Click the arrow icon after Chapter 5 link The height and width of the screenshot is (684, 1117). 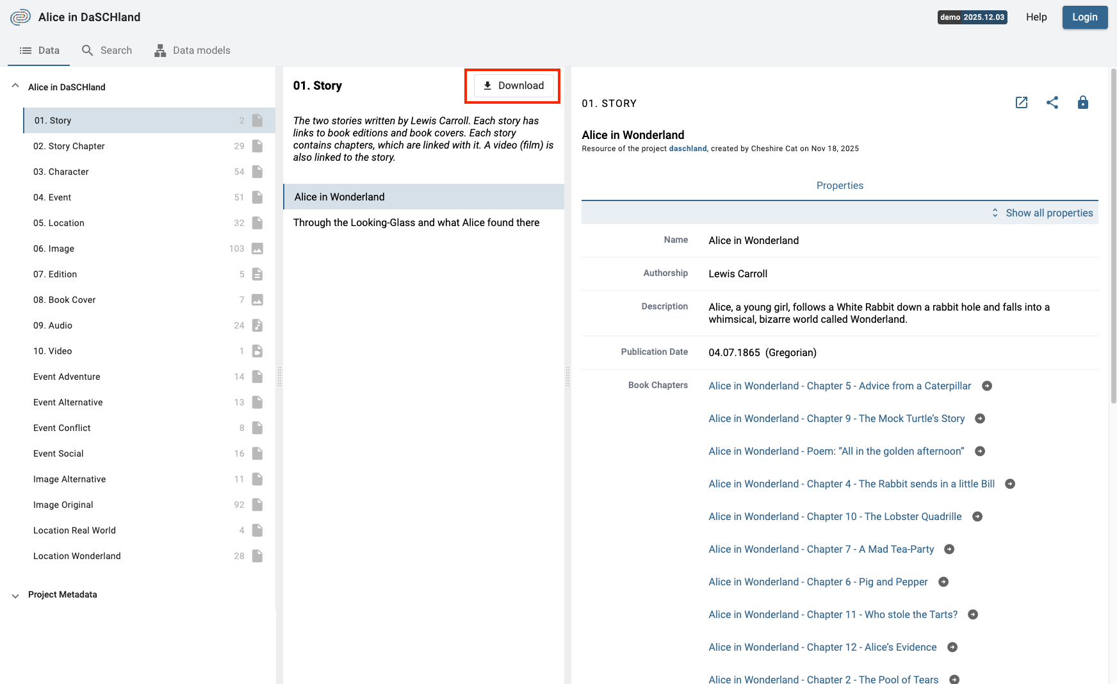(986, 386)
